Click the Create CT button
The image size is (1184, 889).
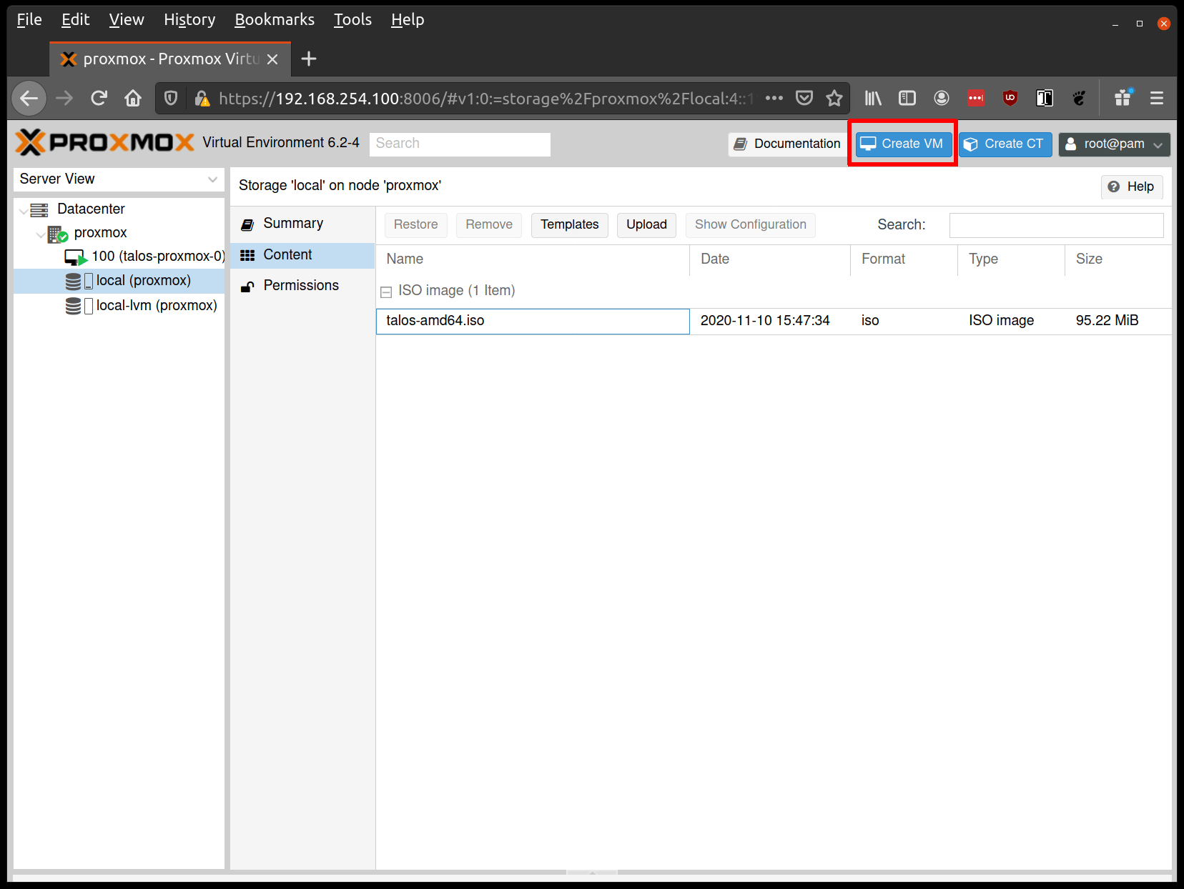click(1005, 144)
